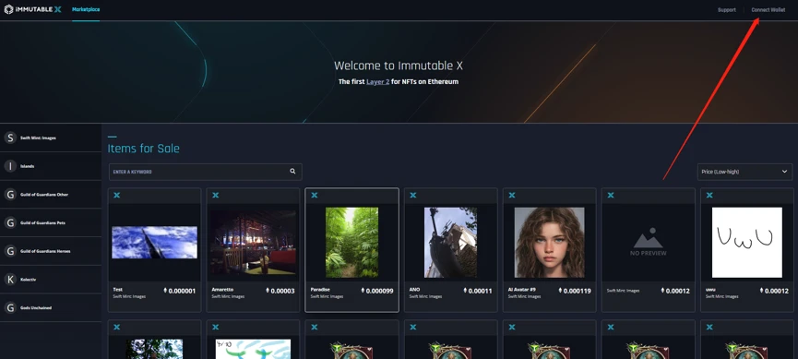Click the X badge on uwu card

[x=709, y=196]
